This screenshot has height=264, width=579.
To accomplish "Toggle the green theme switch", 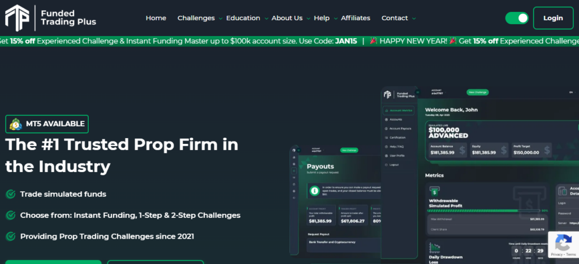I will coord(517,18).
